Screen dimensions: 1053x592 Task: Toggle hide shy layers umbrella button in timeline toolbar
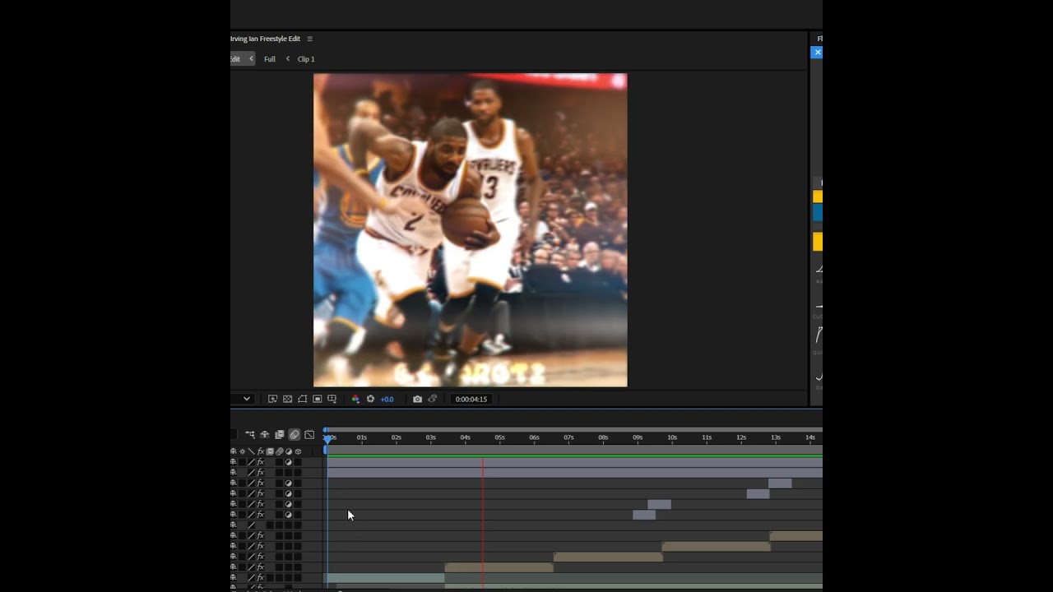click(264, 434)
